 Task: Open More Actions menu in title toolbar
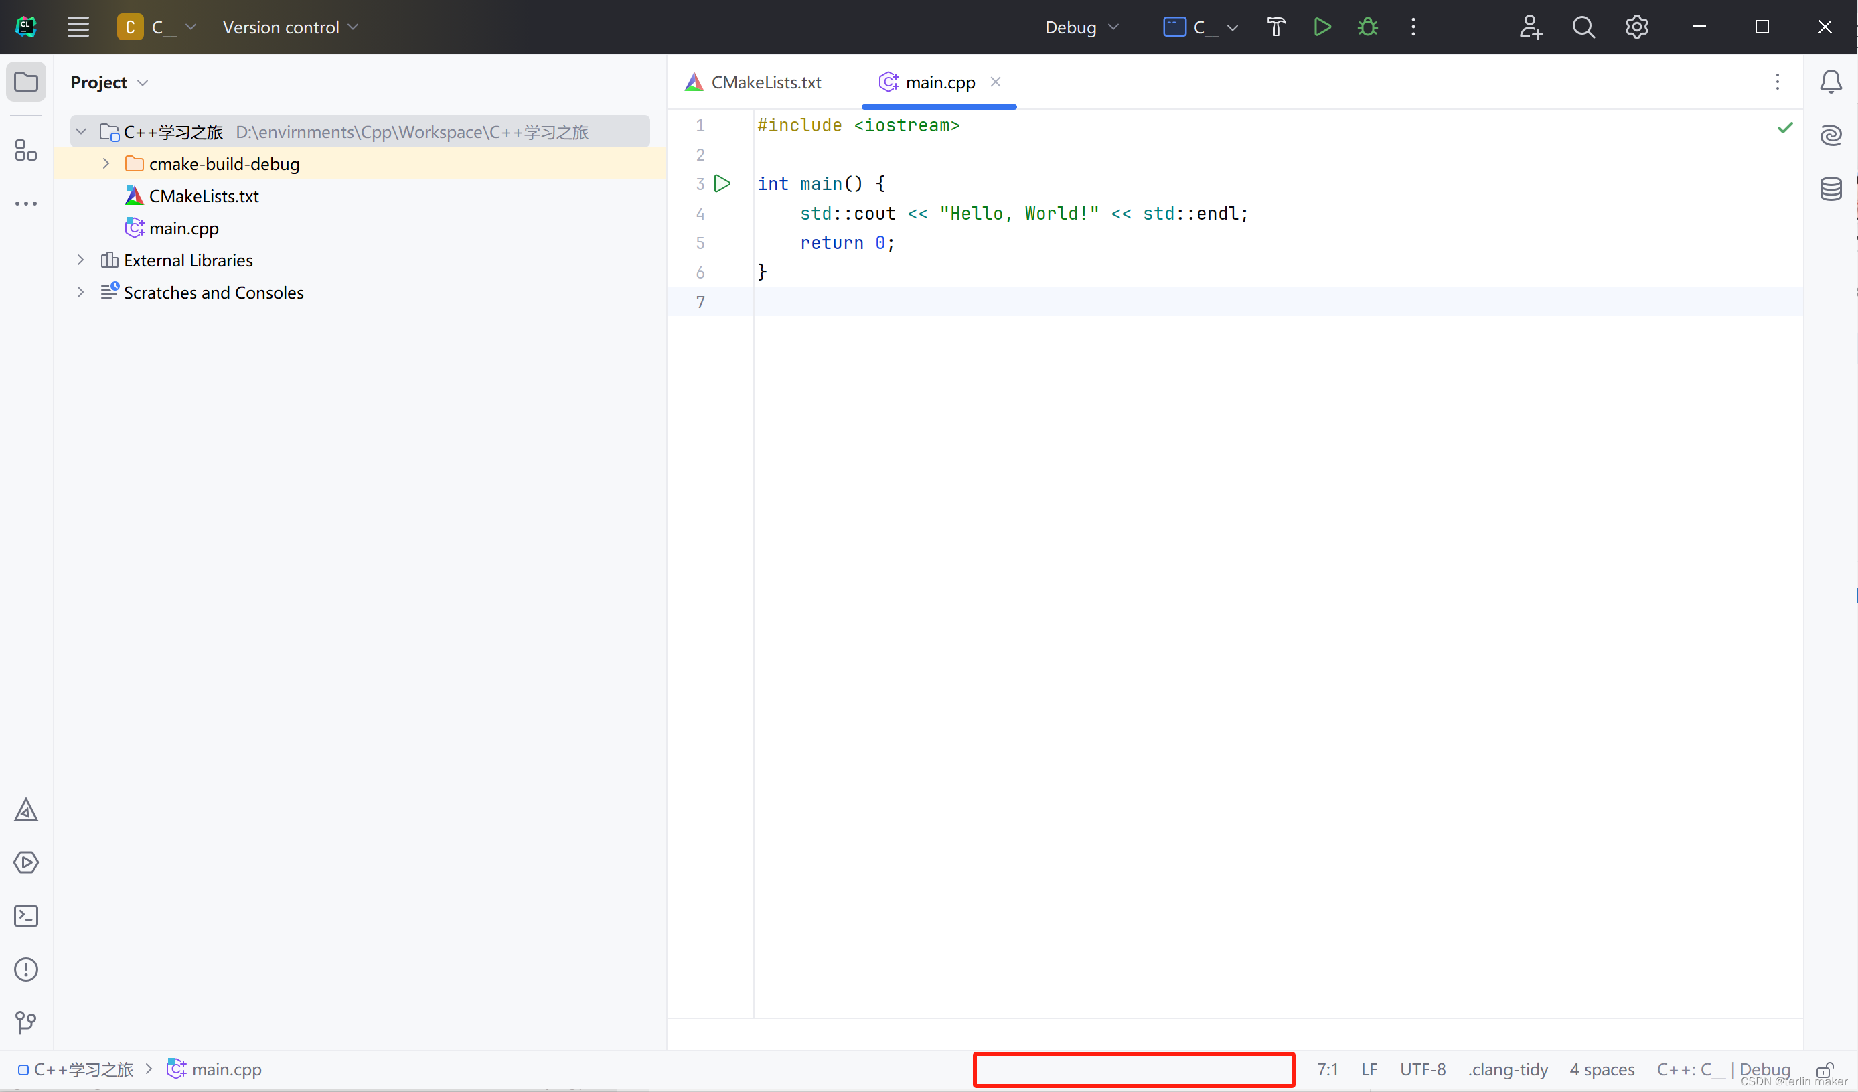[1413, 27]
